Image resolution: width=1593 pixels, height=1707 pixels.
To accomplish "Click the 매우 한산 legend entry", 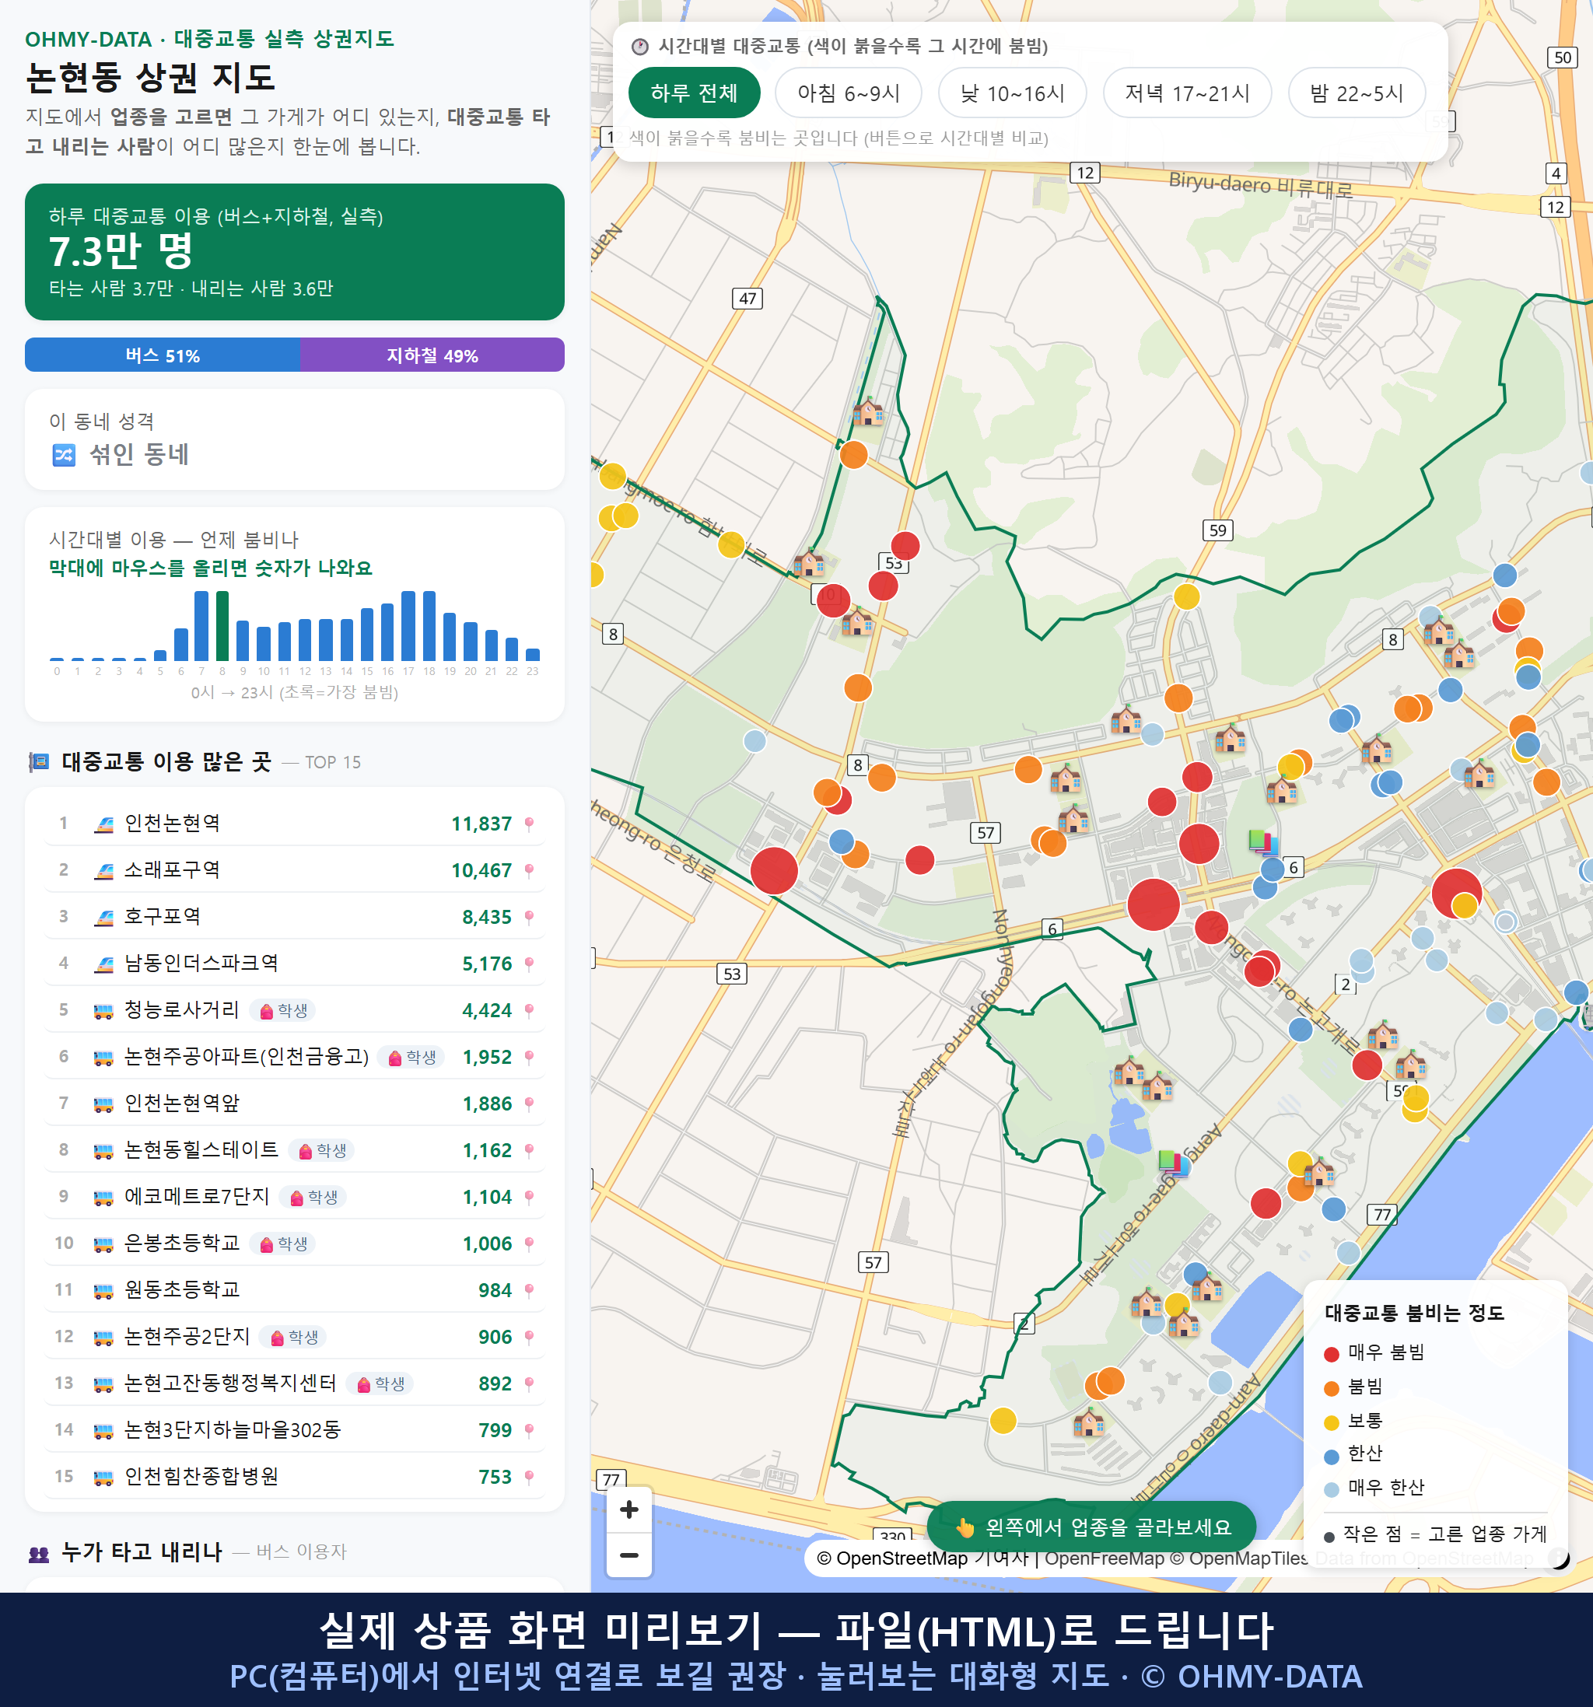I will pos(1375,1488).
